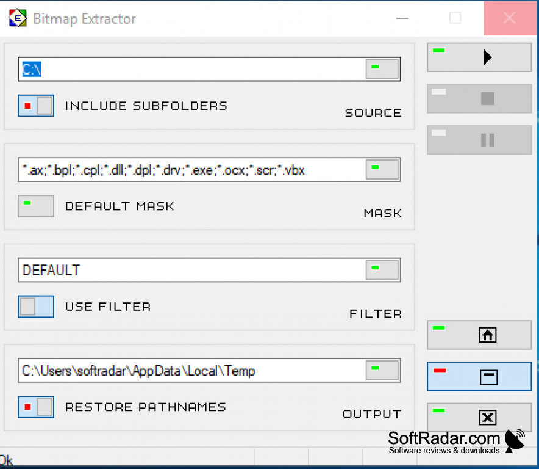539x469 pixels.
Task: Click the home icon button
Action: (479, 335)
